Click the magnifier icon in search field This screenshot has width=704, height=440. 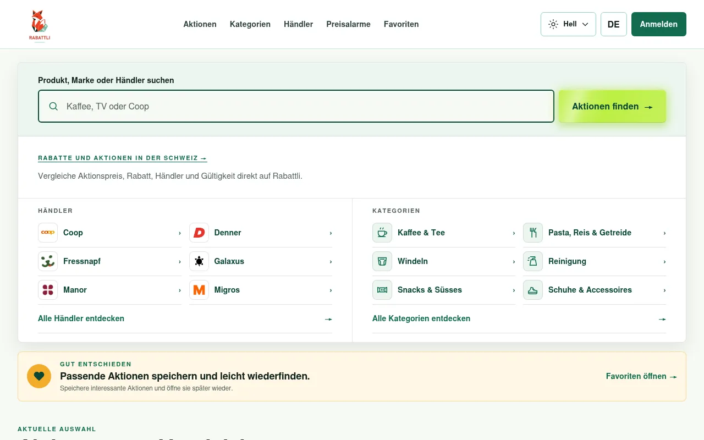coord(53,106)
